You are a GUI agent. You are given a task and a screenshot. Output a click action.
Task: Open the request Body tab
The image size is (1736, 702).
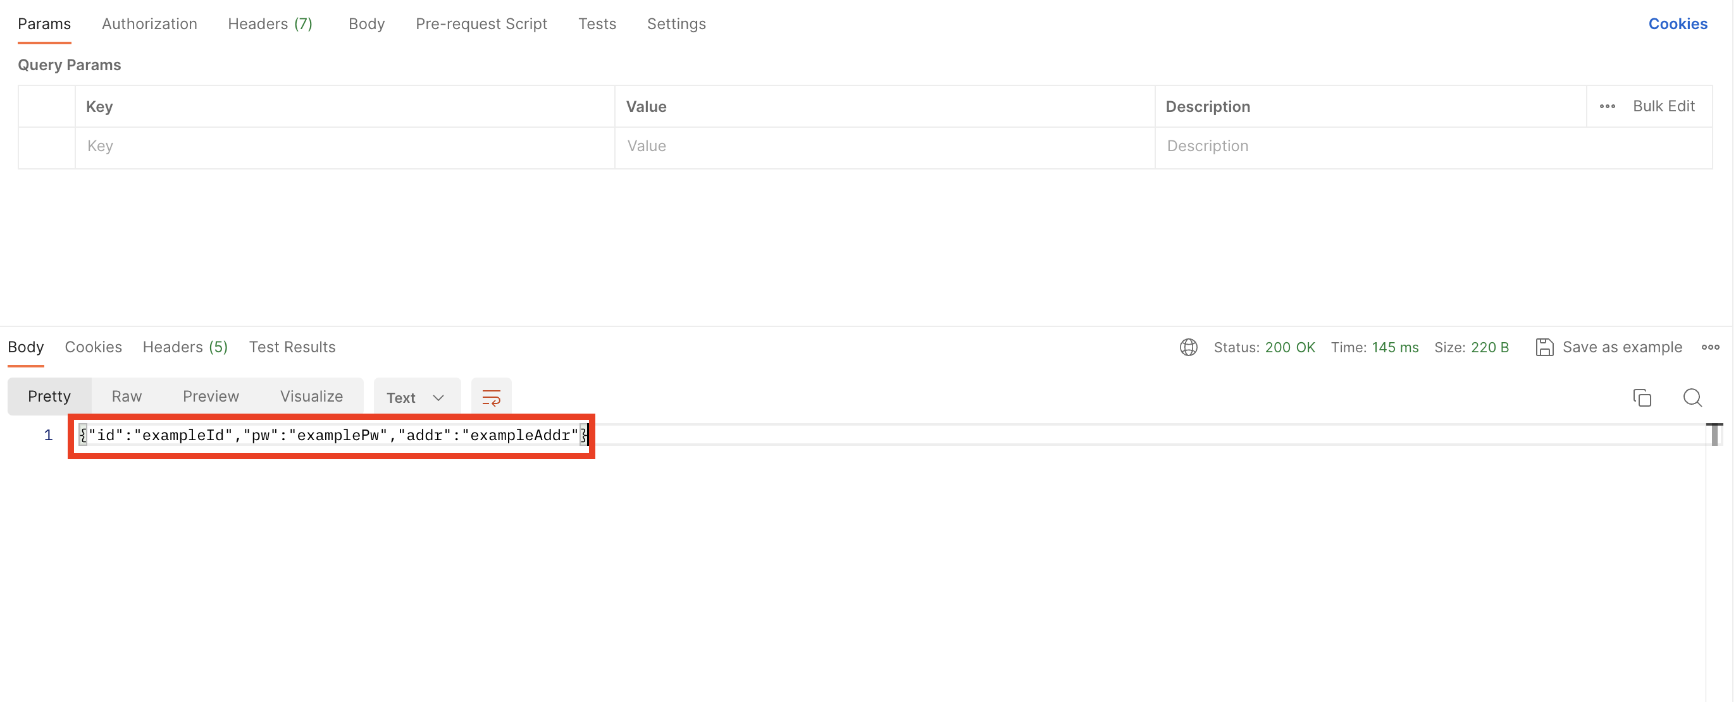[x=366, y=24]
